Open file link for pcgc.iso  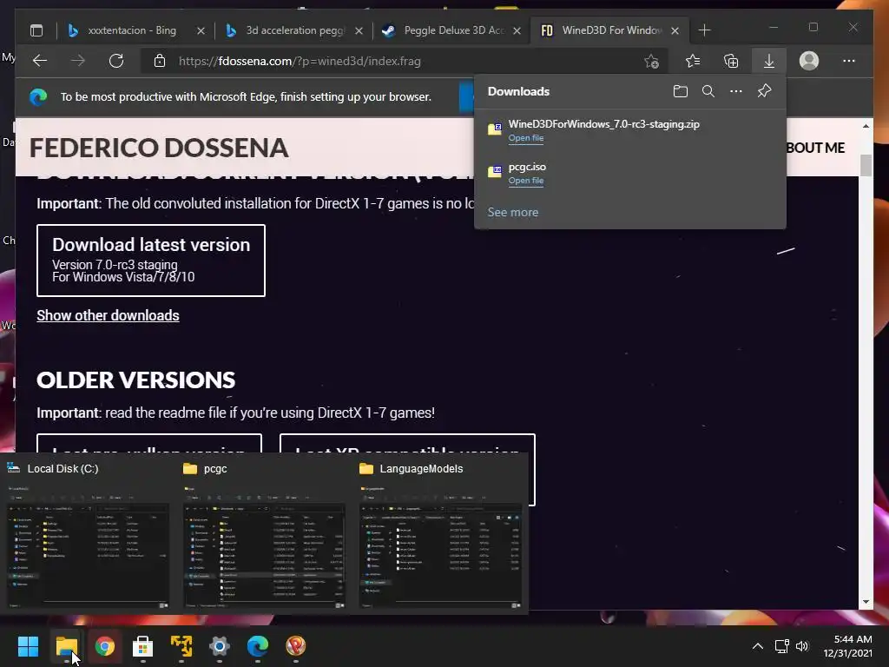(x=525, y=181)
